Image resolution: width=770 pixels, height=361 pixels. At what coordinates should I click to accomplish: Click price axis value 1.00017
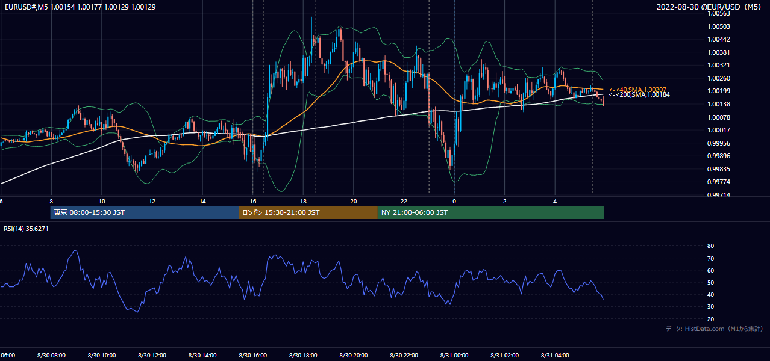tap(719, 131)
